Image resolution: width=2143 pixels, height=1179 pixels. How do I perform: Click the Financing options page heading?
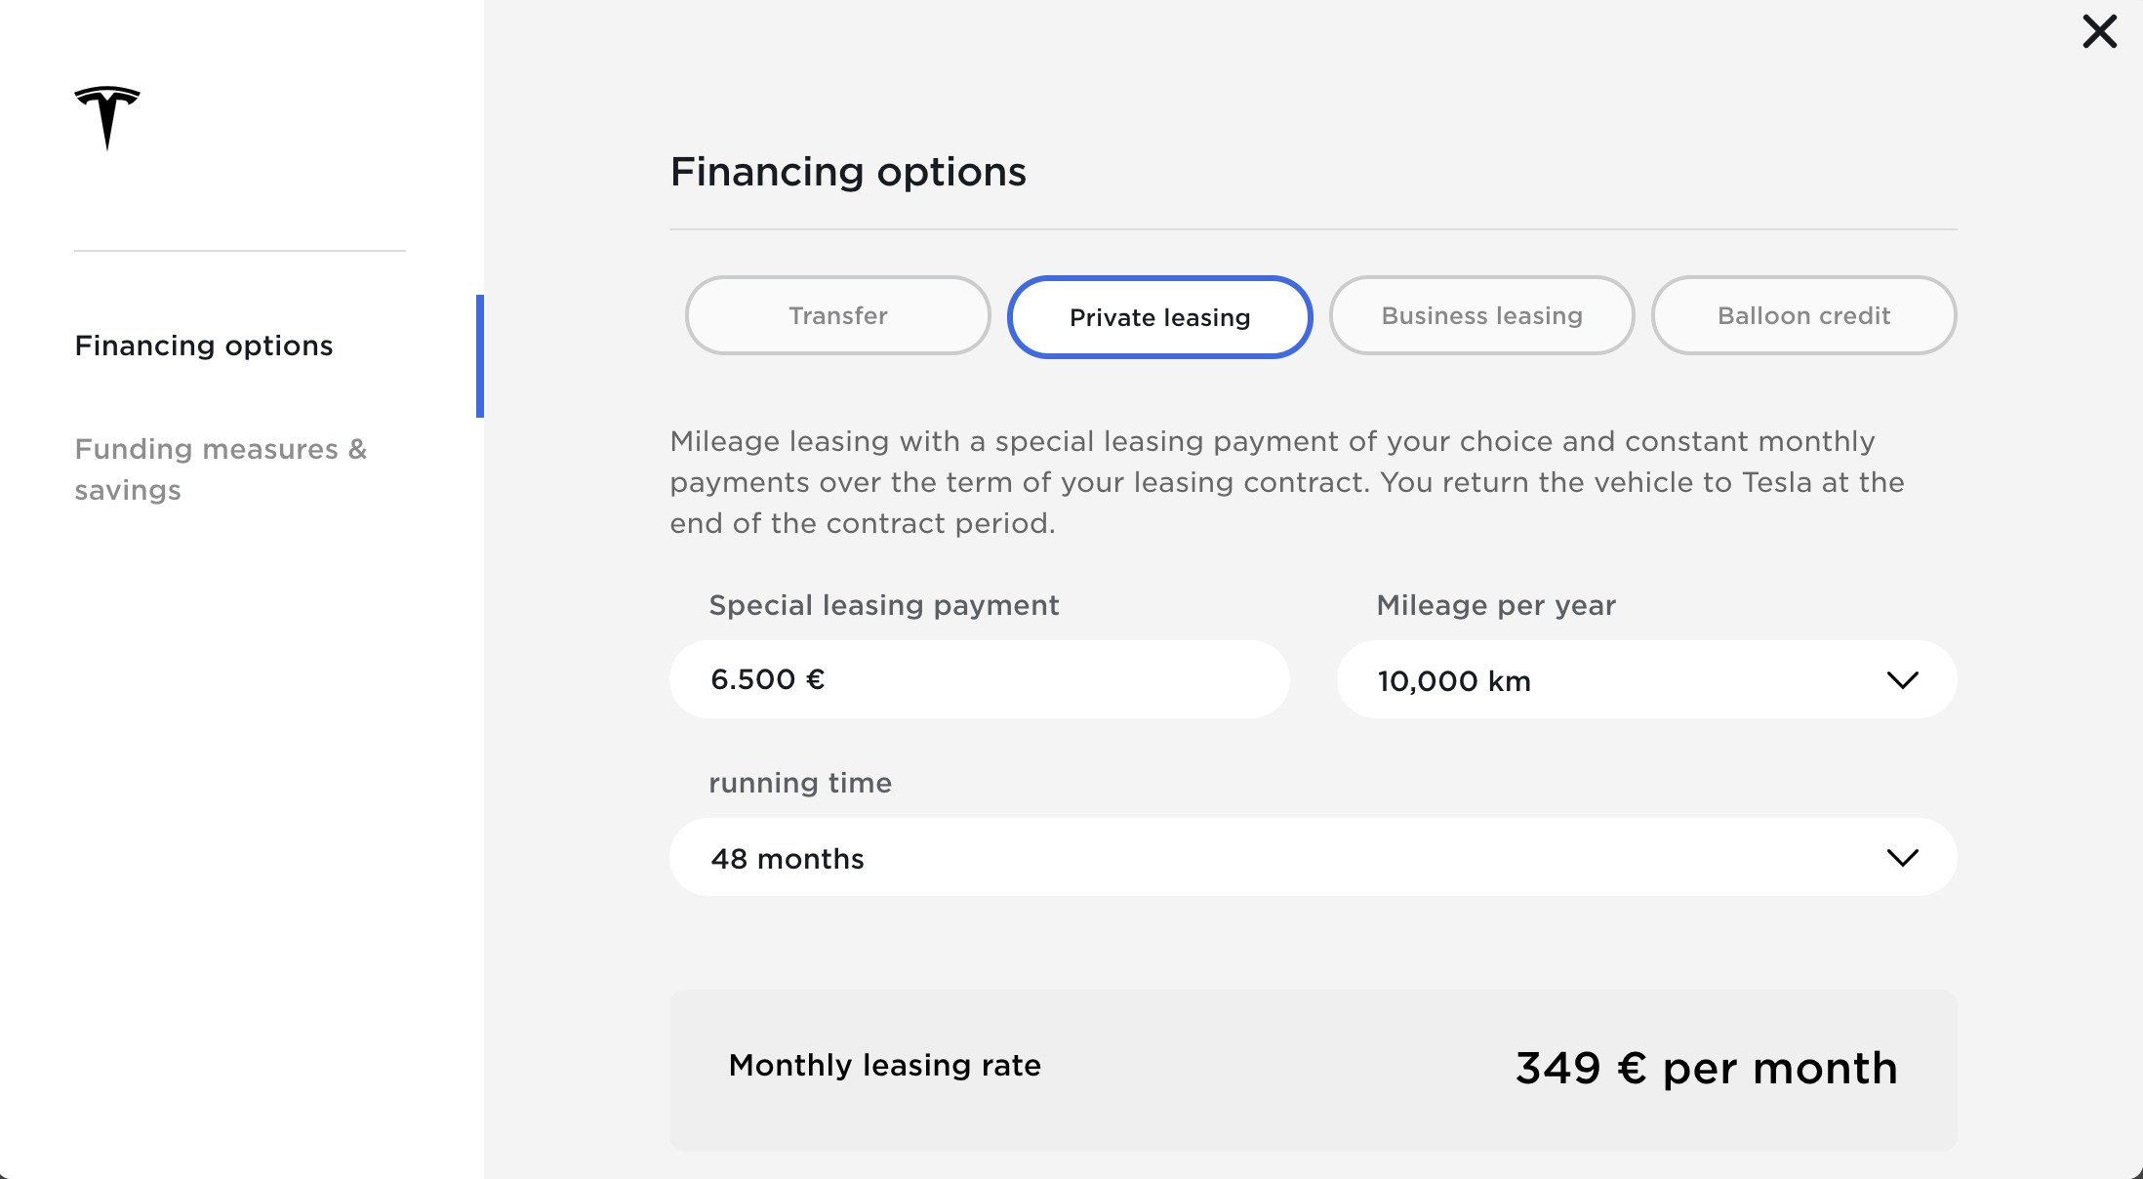tap(848, 172)
